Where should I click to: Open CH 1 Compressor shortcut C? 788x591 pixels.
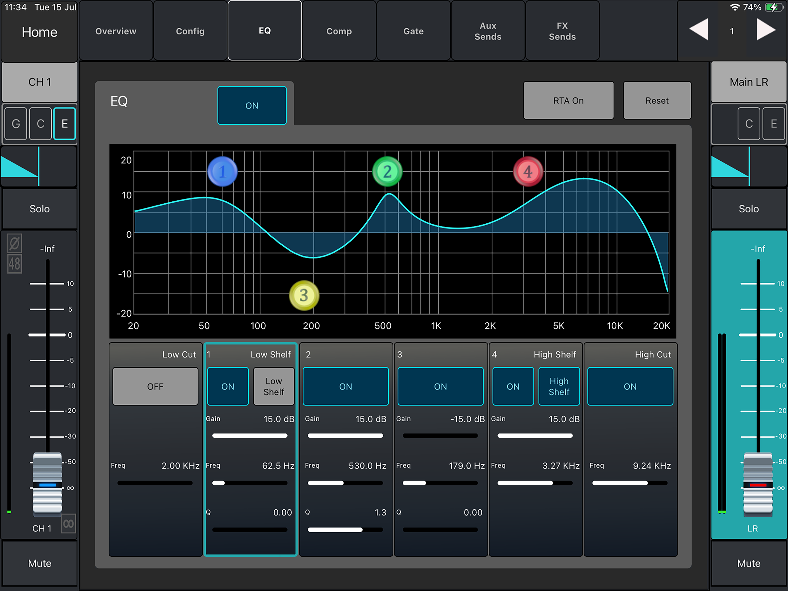(x=40, y=124)
